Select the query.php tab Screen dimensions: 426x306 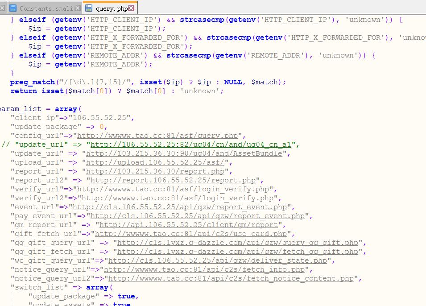coord(111,8)
